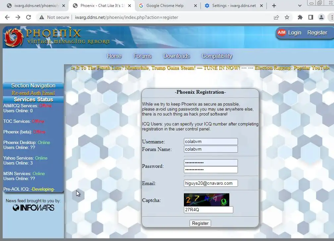Expand the tab search chevron
The height and width of the screenshot is (241, 334).
tap(300, 6)
